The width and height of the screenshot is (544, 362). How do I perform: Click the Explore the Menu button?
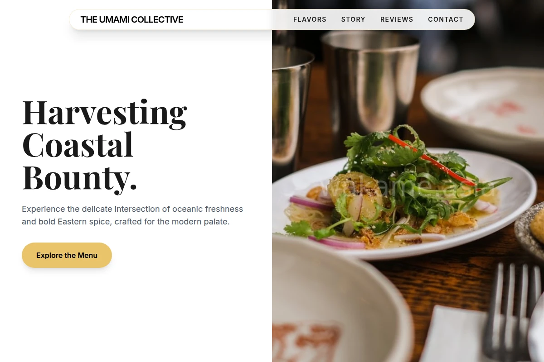tap(67, 255)
